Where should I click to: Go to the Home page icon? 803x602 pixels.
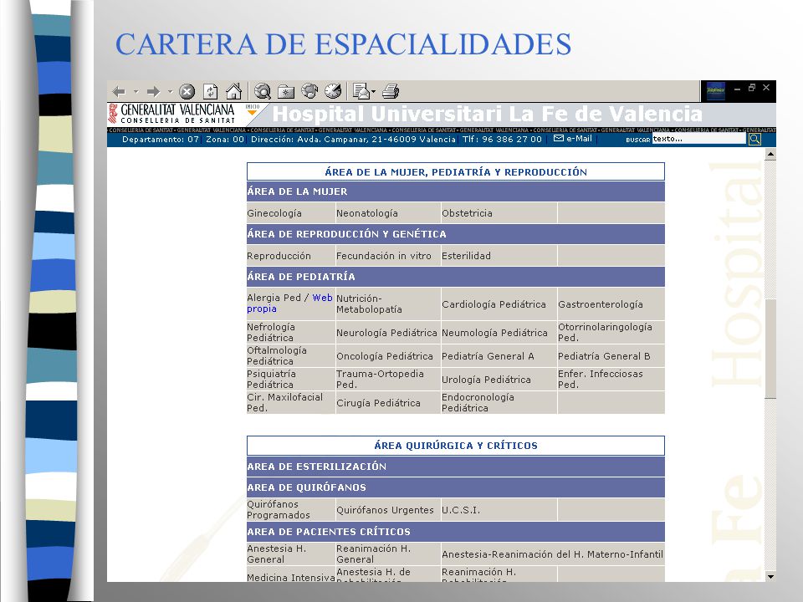coord(234,91)
